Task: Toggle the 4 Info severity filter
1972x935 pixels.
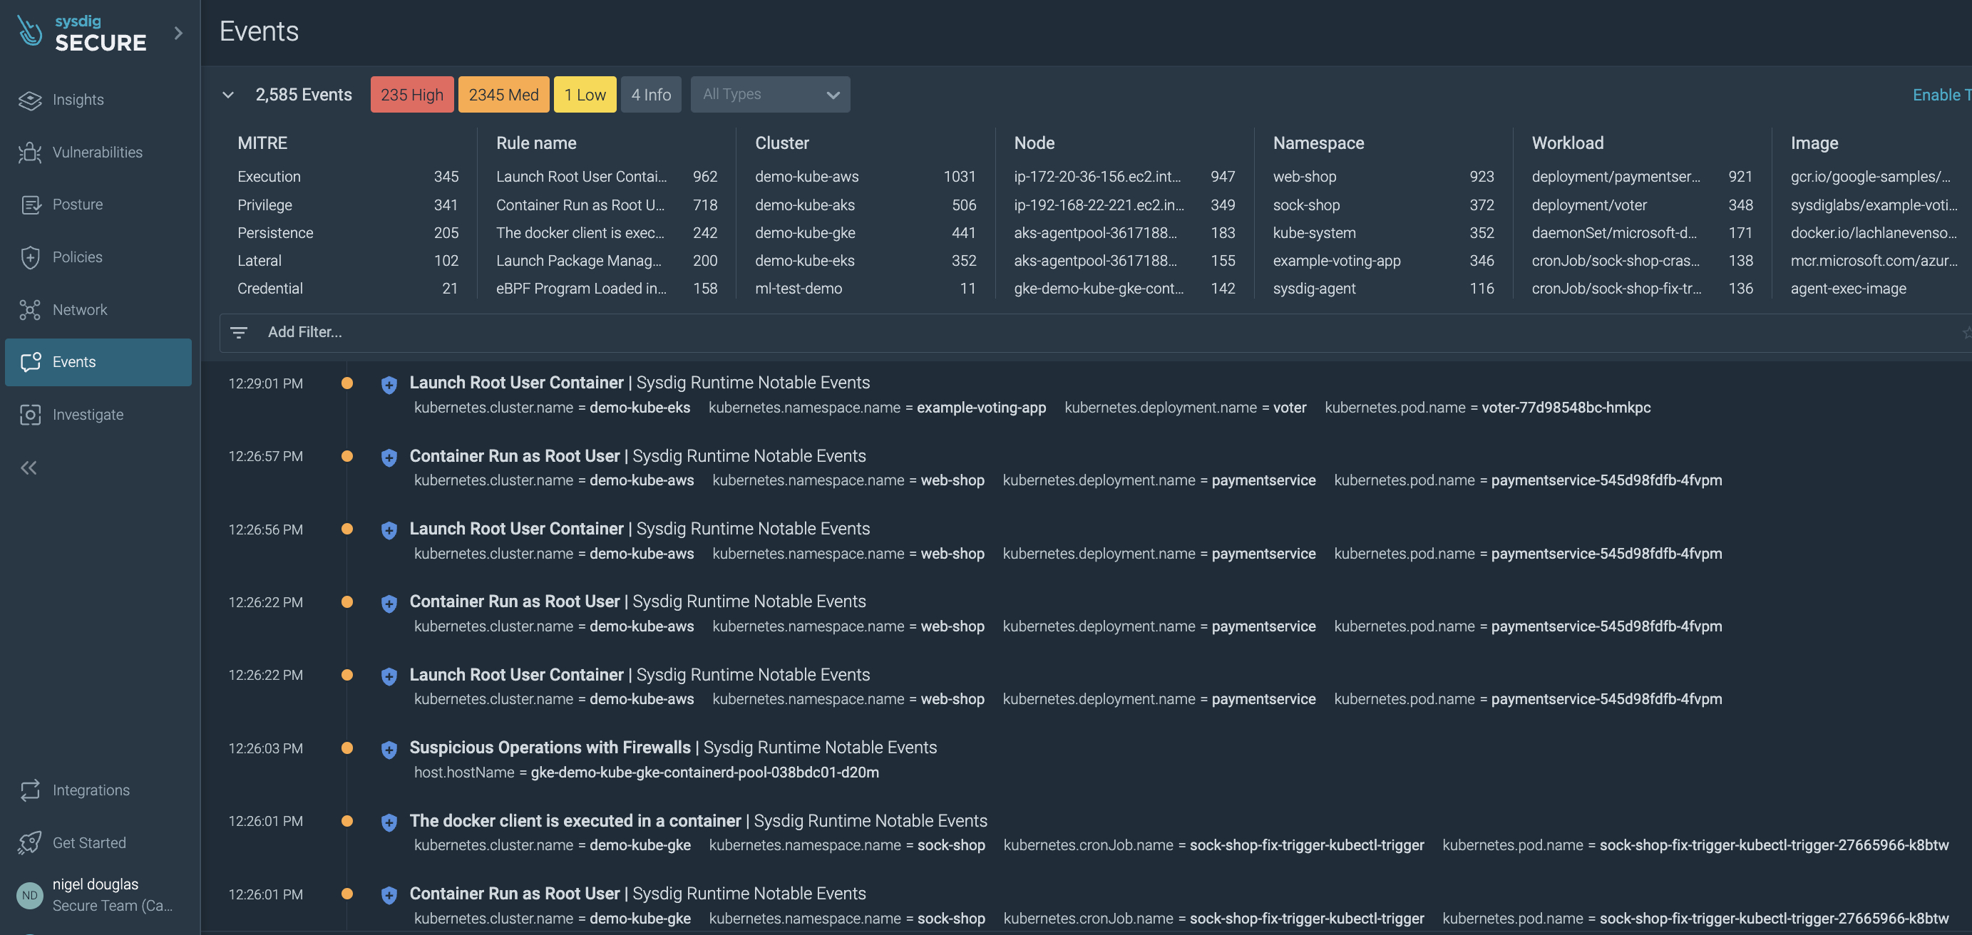Action: (651, 95)
